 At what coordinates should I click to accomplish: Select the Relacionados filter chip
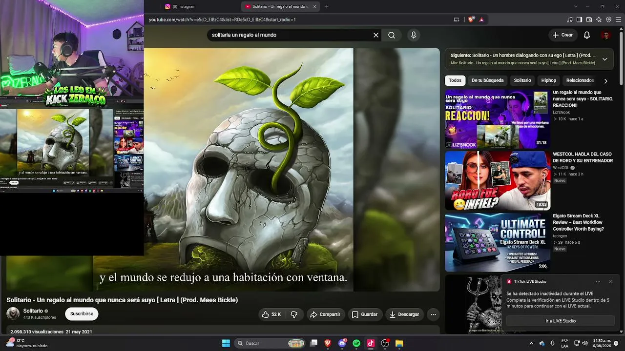(580, 80)
